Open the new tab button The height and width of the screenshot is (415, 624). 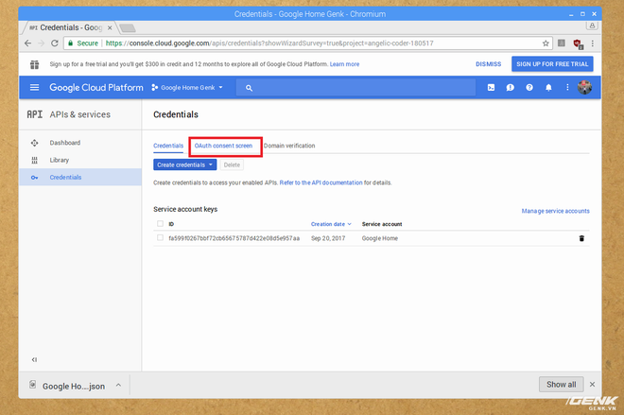click(x=128, y=27)
